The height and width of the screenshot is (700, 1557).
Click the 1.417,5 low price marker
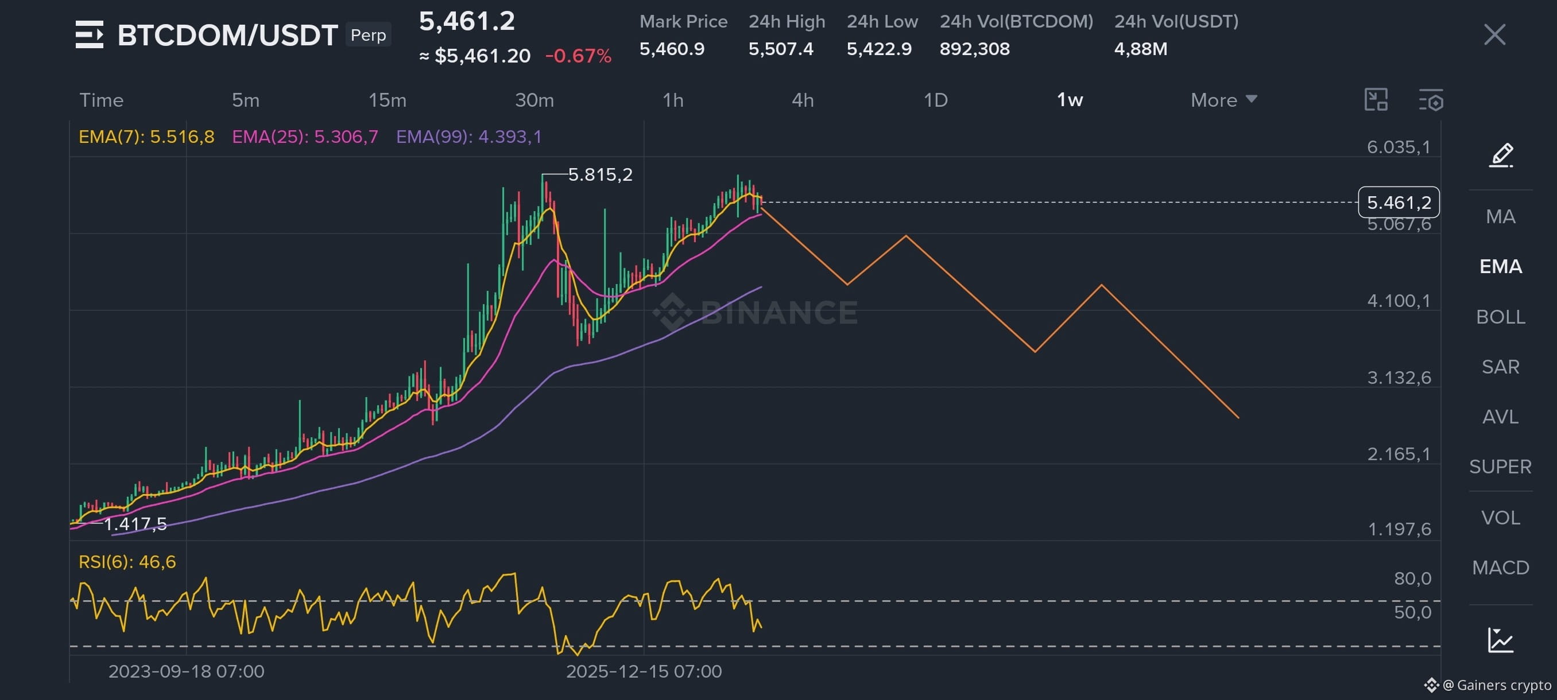135,524
